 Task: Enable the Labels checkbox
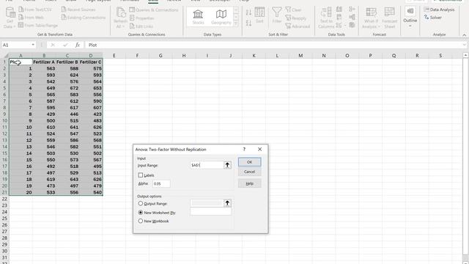click(141, 175)
